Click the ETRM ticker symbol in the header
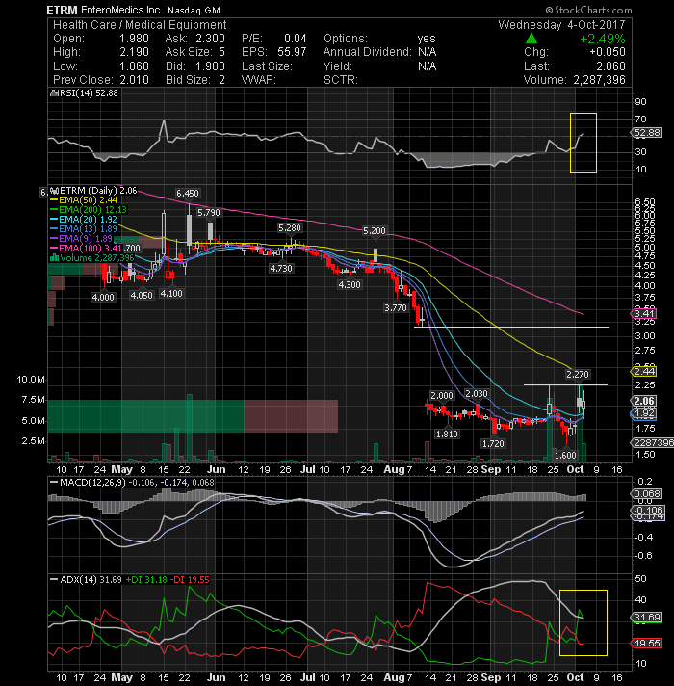Viewport: 674px width, 686px height. [62, 10]
